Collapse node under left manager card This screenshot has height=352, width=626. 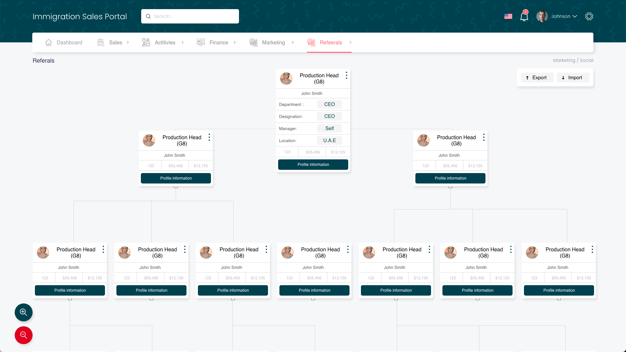click(x=176, y=187)
